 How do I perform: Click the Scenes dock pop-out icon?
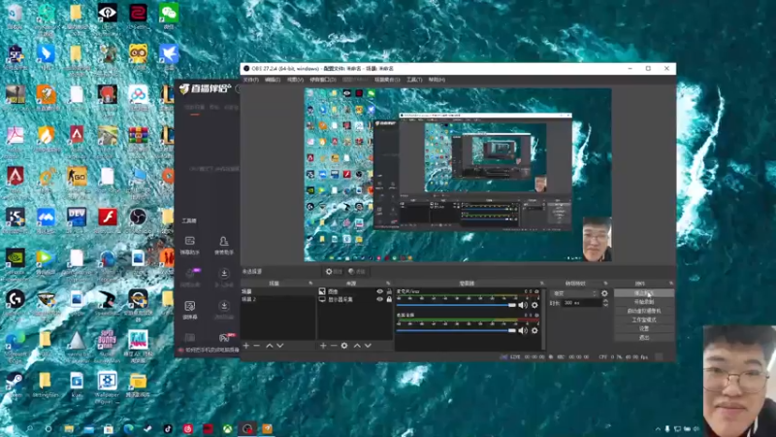[x=310, y=283]
